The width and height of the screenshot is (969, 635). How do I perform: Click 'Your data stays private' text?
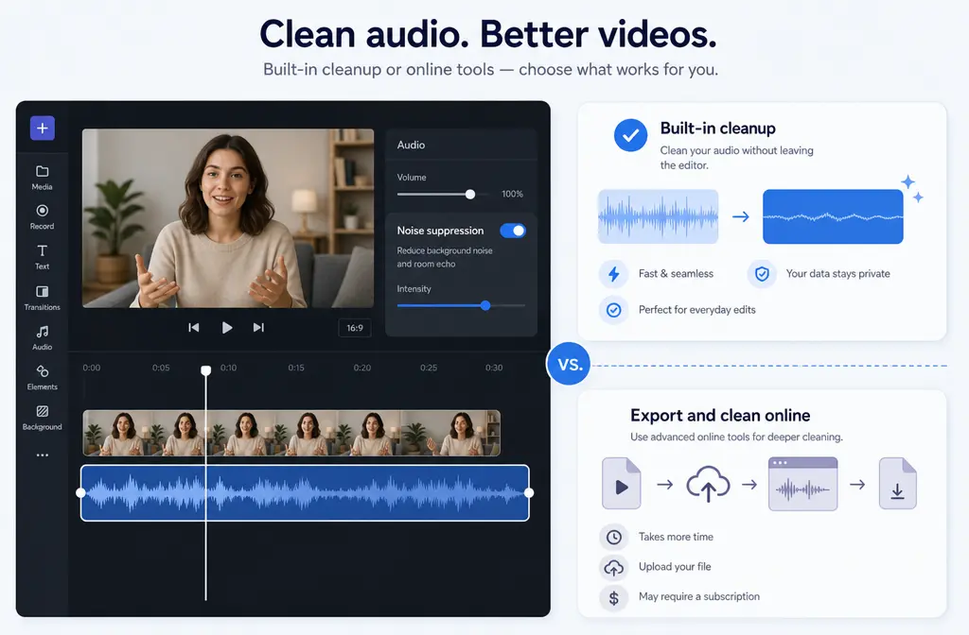click(x=838, y=273)
